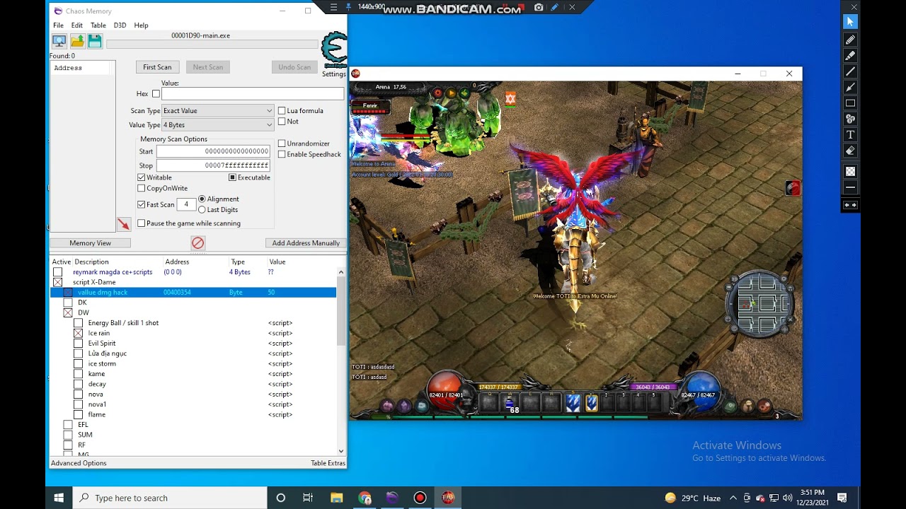Toggle the Not checkbox
This screenshot has height=509, width=906.
pos(282,122)
